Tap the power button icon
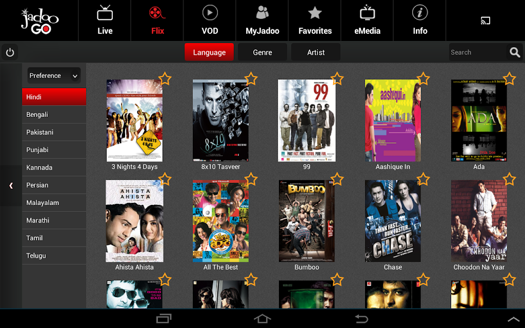 [x=10, y=52]
